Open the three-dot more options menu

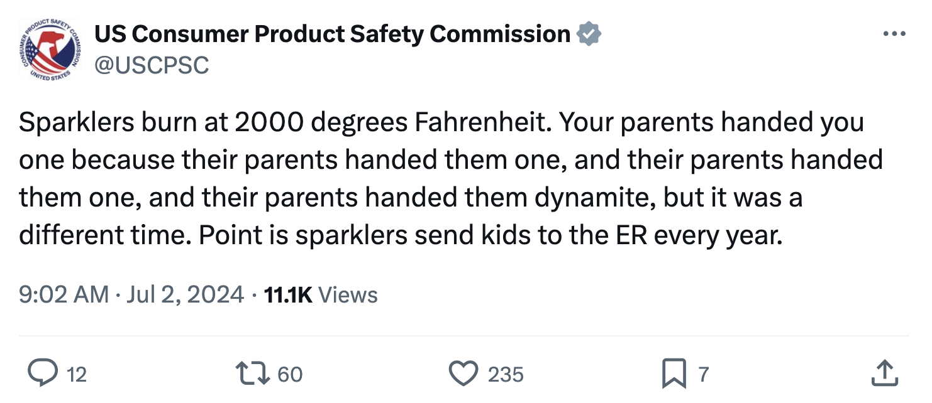[x=894, y=34]
